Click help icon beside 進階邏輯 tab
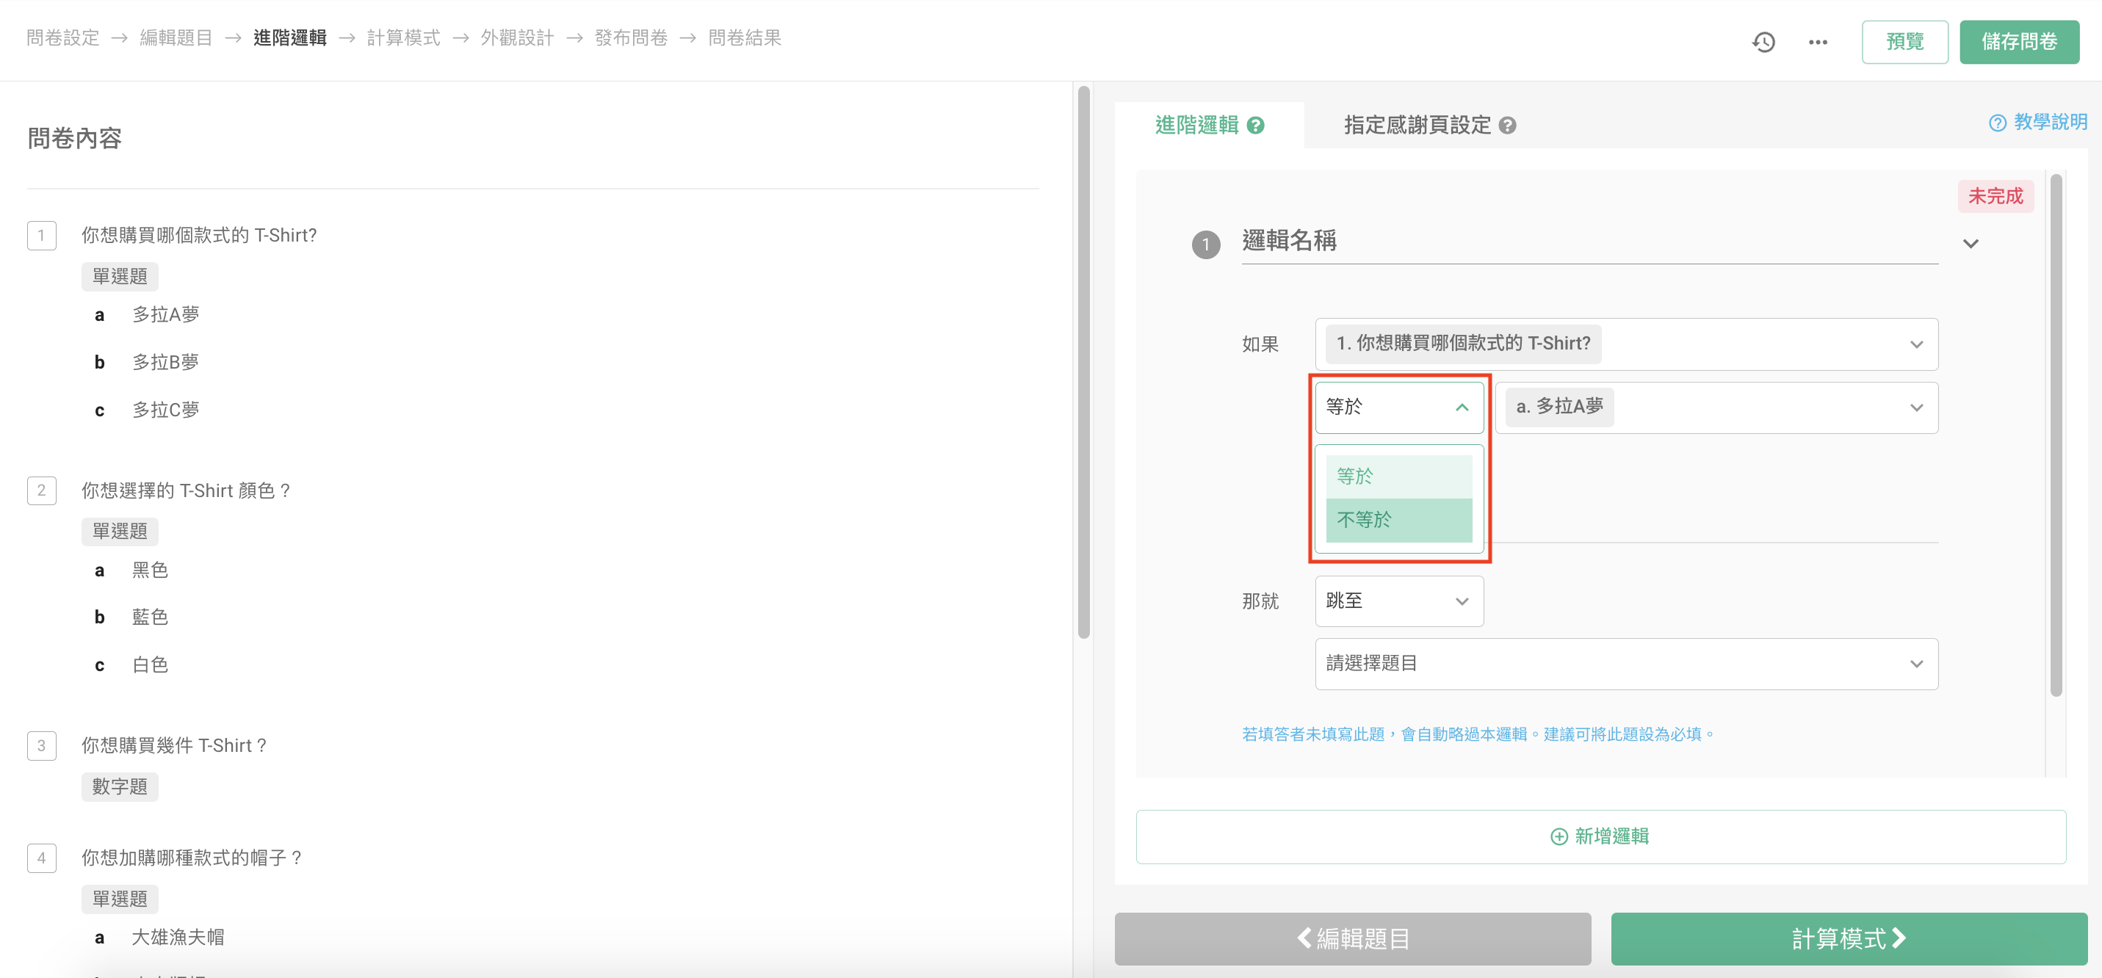 coord(1256,126)
